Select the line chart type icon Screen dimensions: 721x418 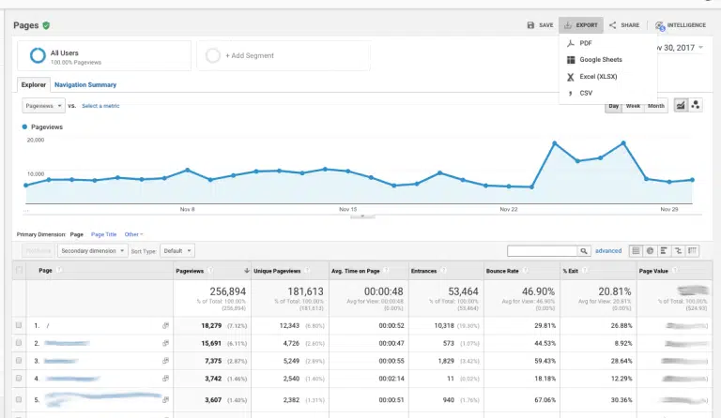681,105
